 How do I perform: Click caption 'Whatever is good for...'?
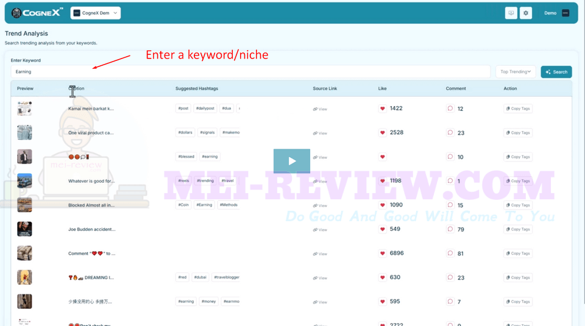coord(91,181)
